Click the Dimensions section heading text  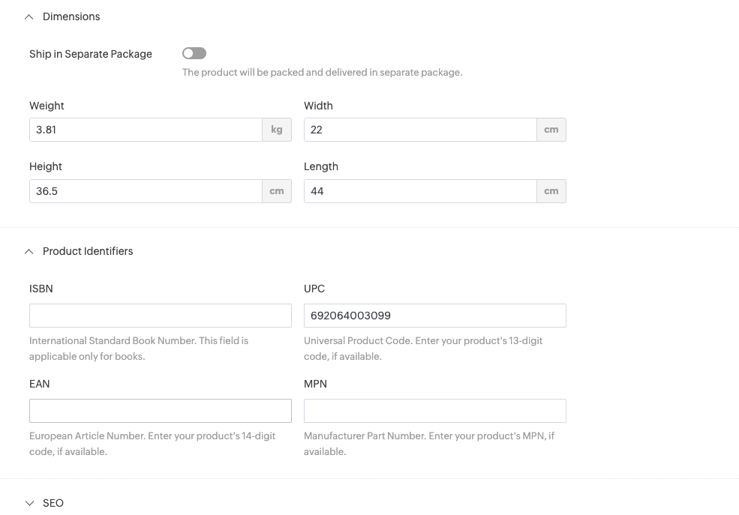click(71, 16)
